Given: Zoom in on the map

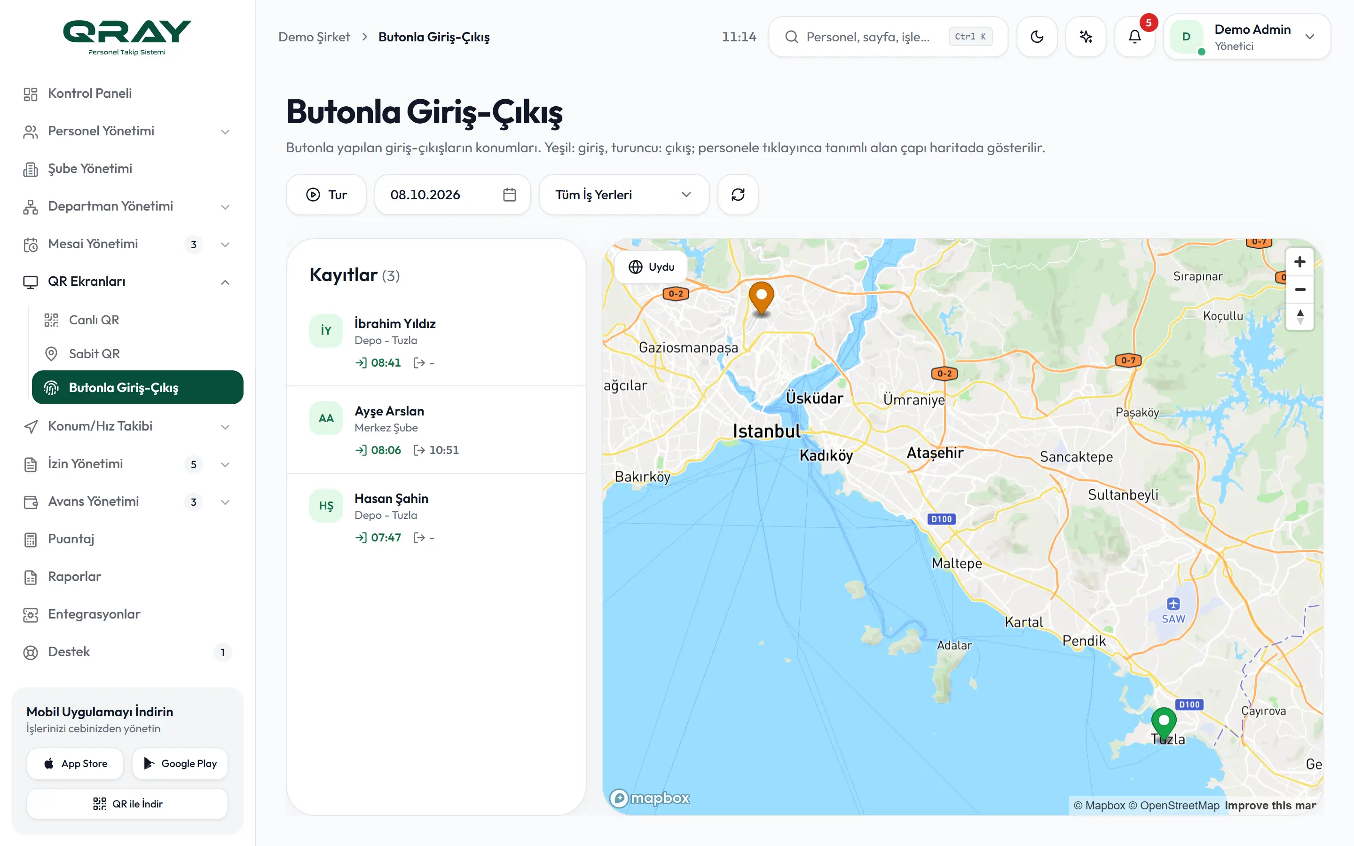Looking at the screenshot, I should [1300, 262].
